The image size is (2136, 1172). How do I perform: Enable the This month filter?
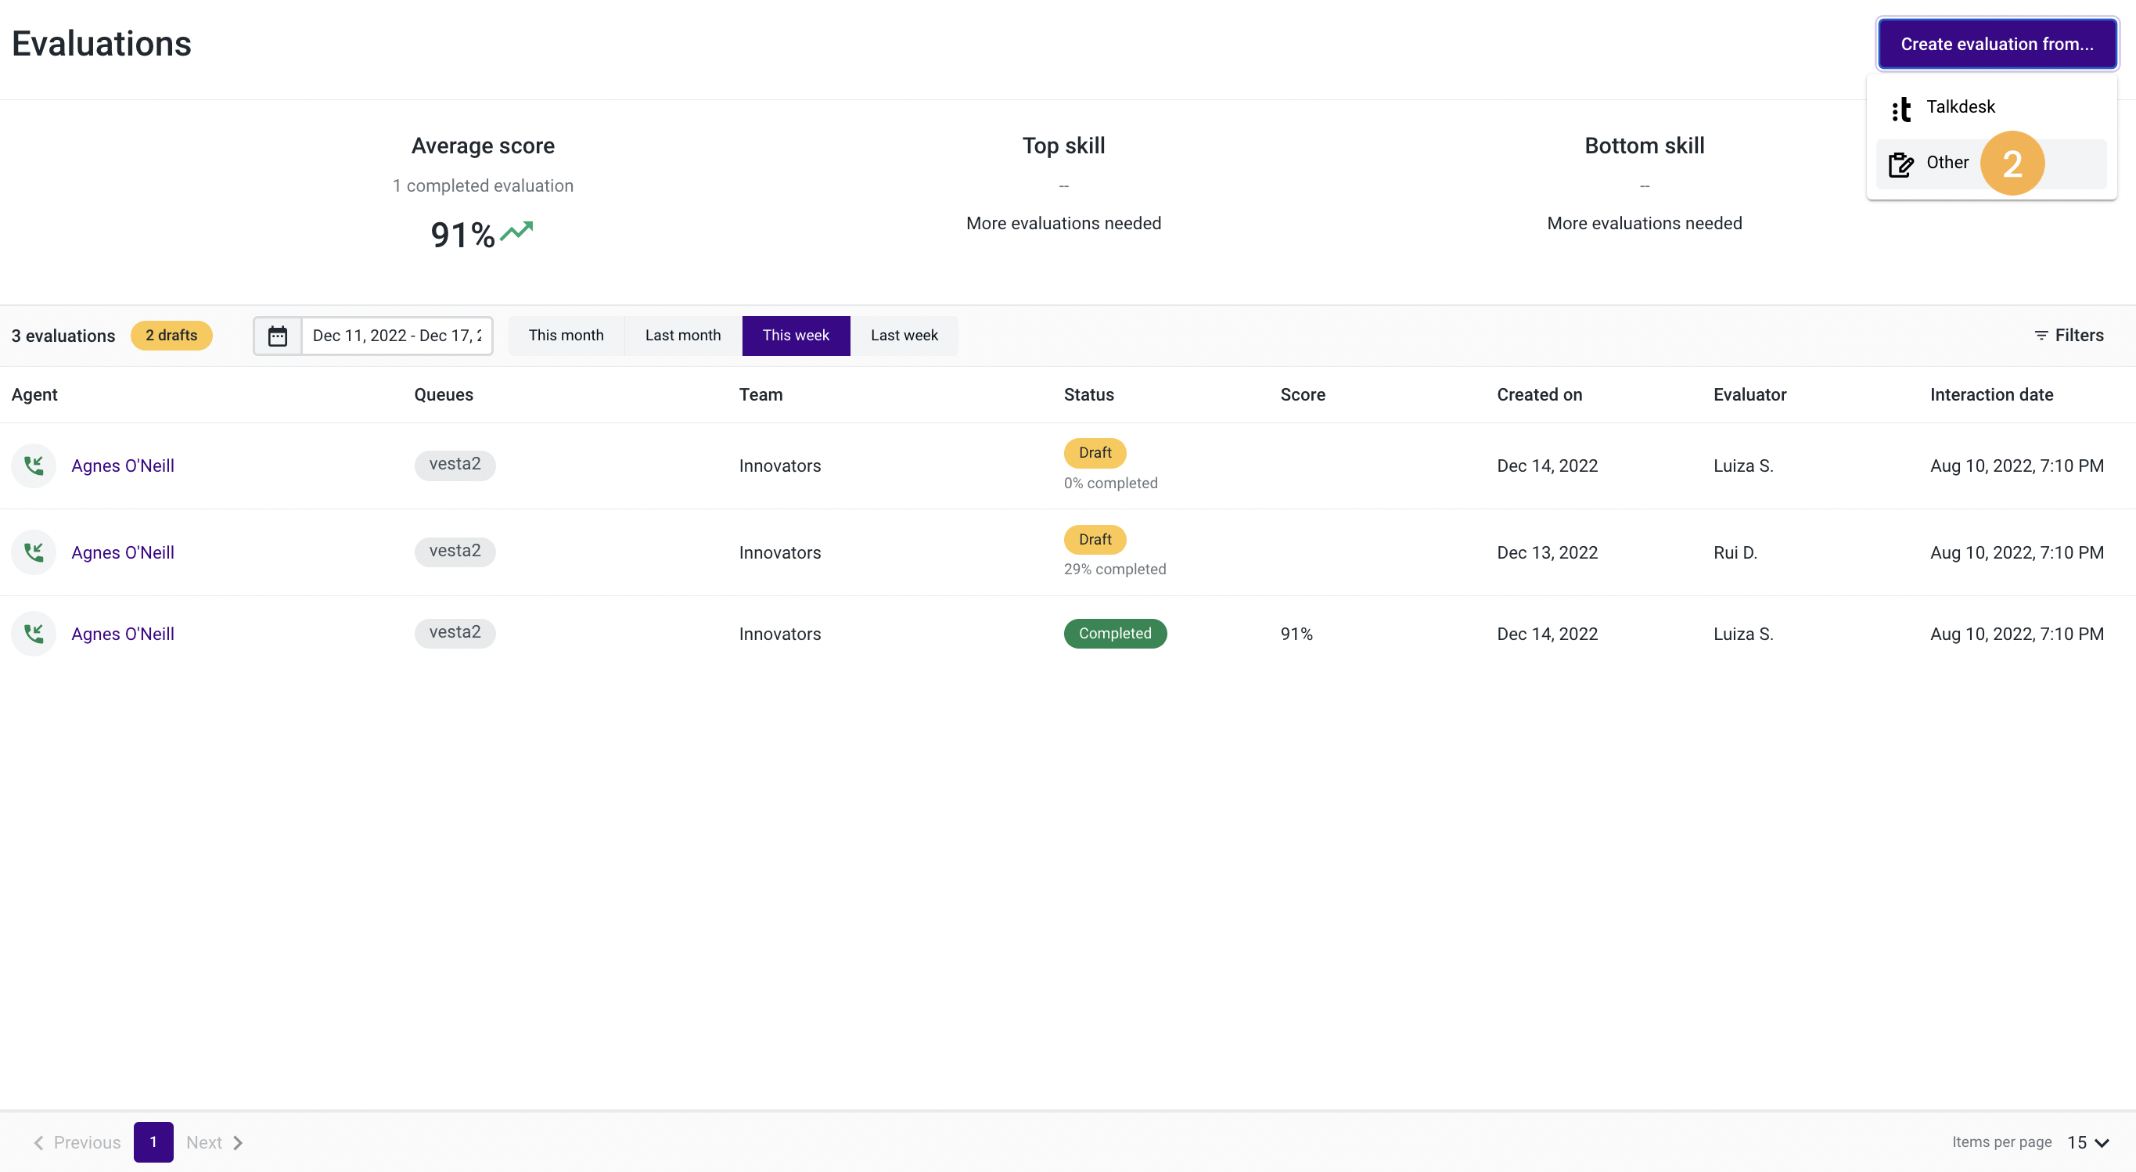[x=566, y=335]
